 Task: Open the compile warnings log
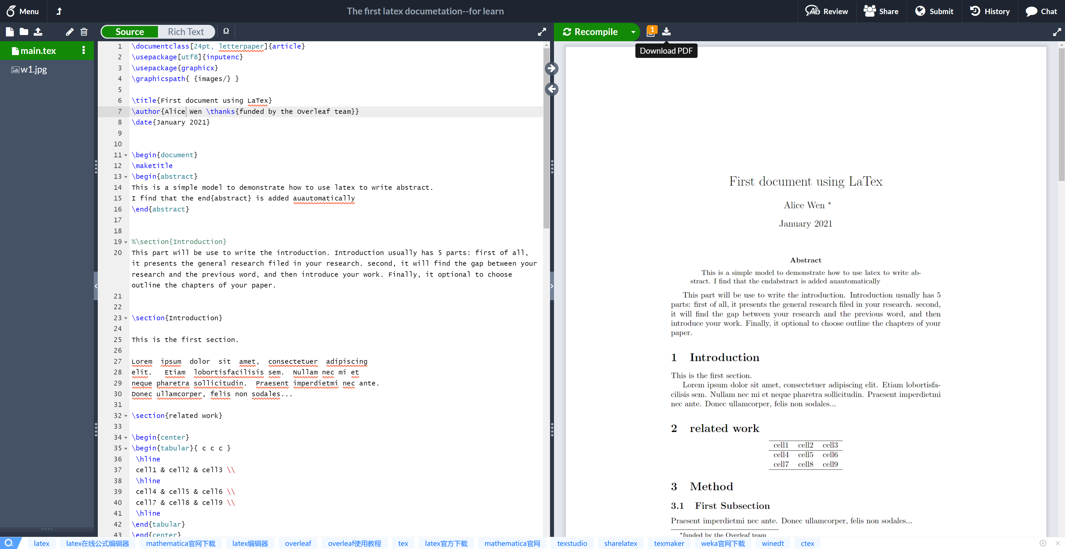651,30
